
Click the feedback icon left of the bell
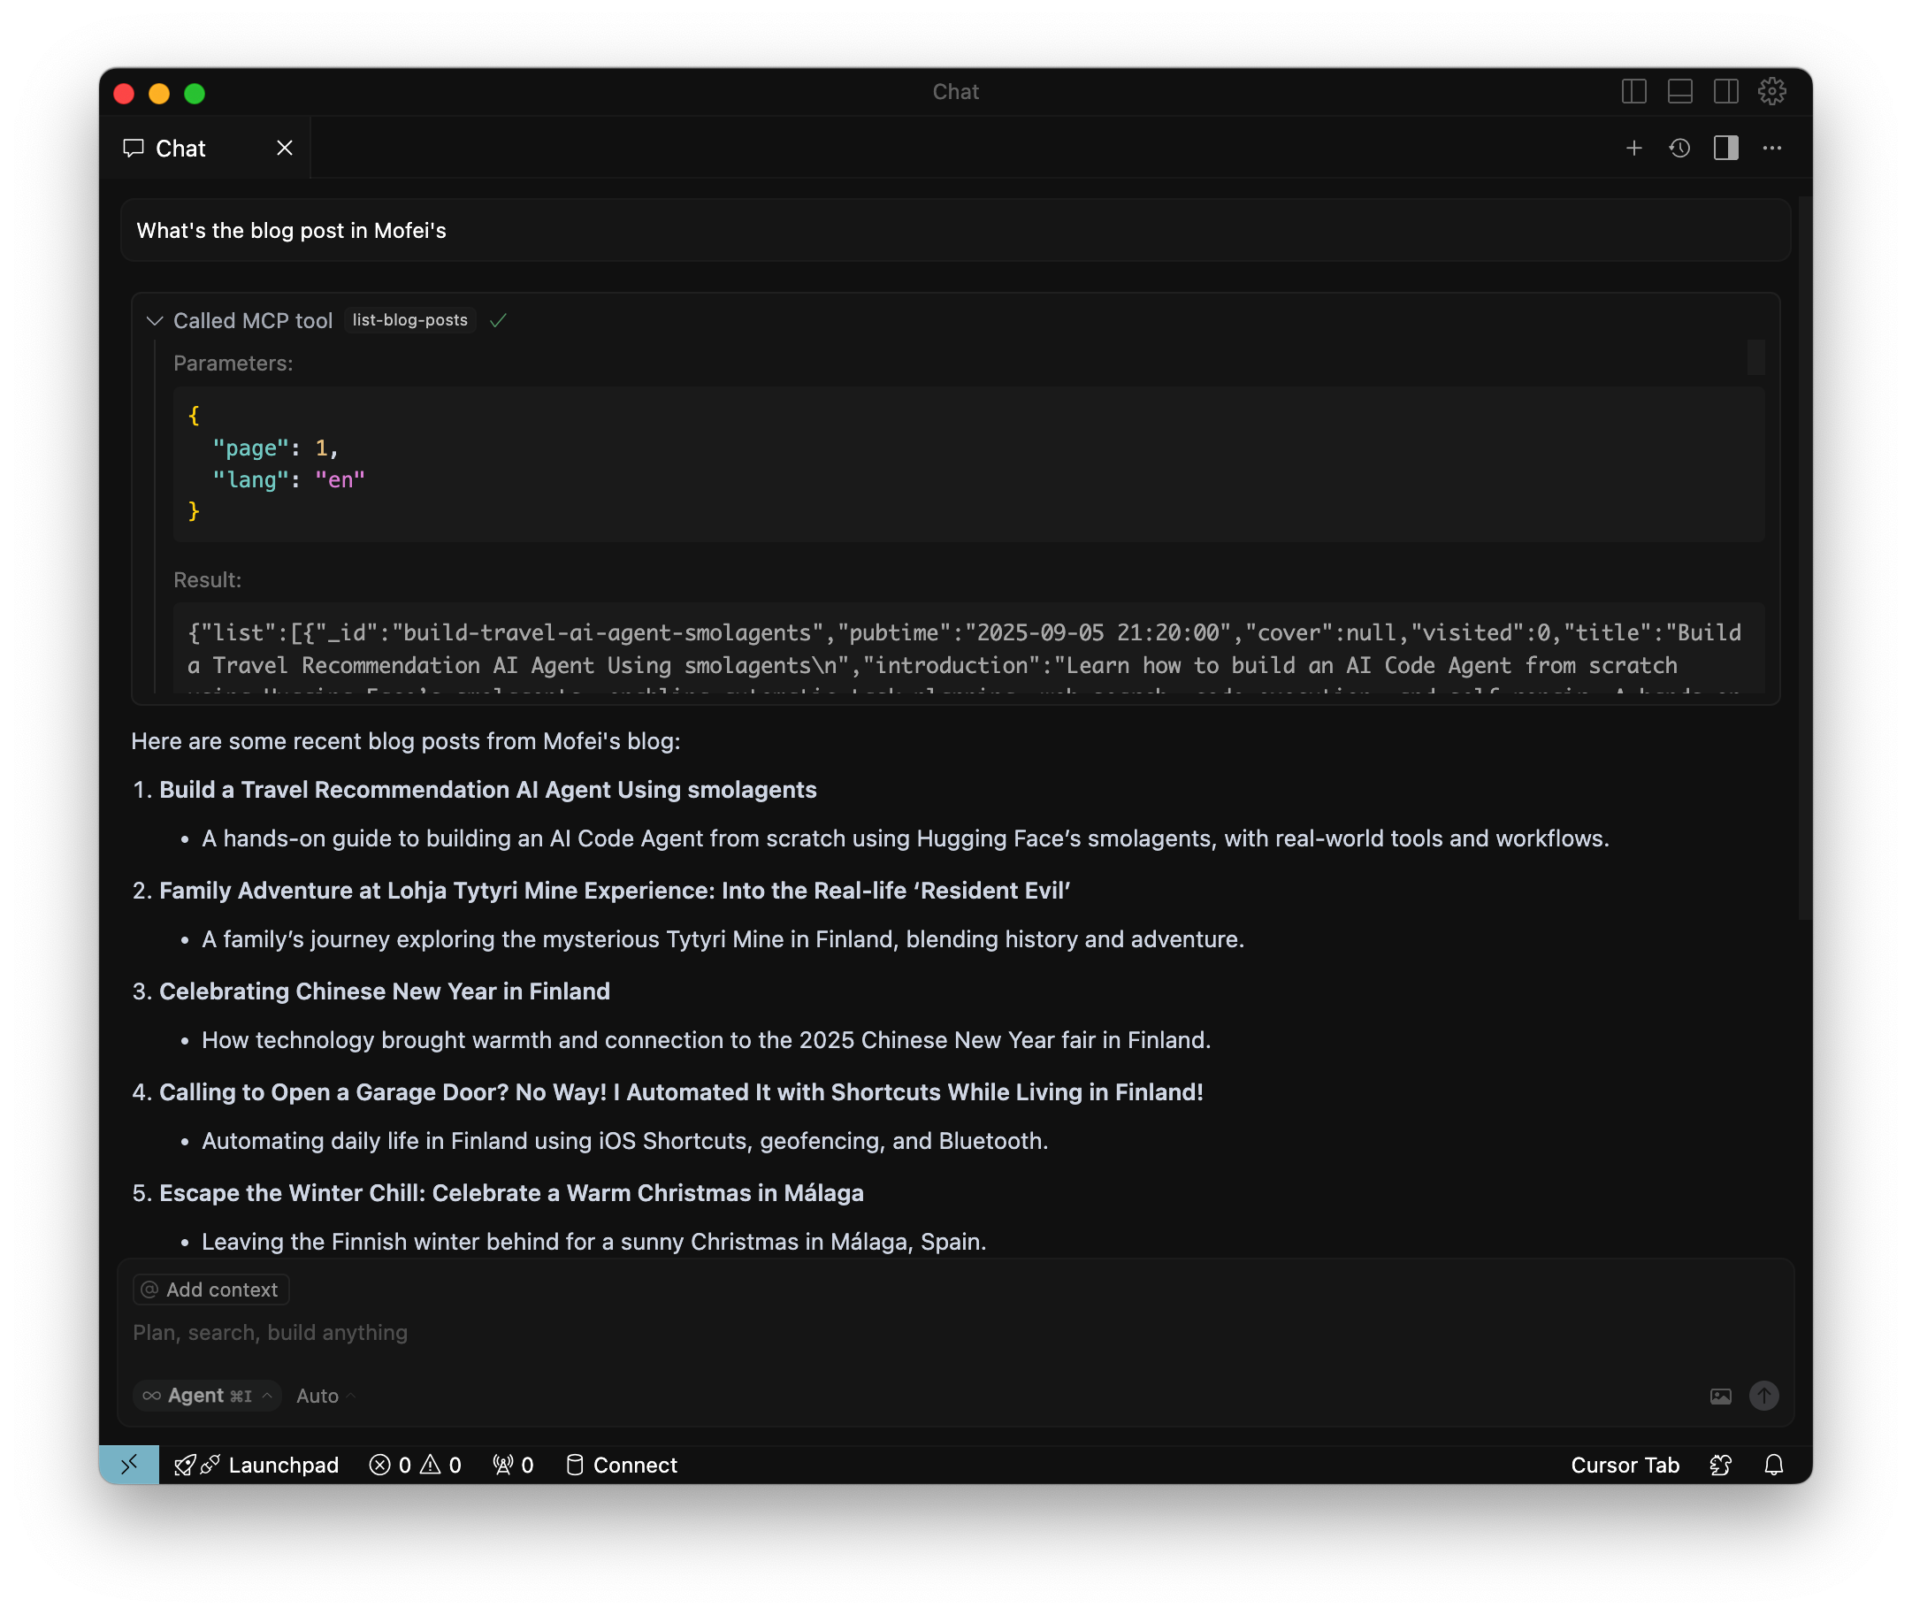click(x=1720, y=1464)
